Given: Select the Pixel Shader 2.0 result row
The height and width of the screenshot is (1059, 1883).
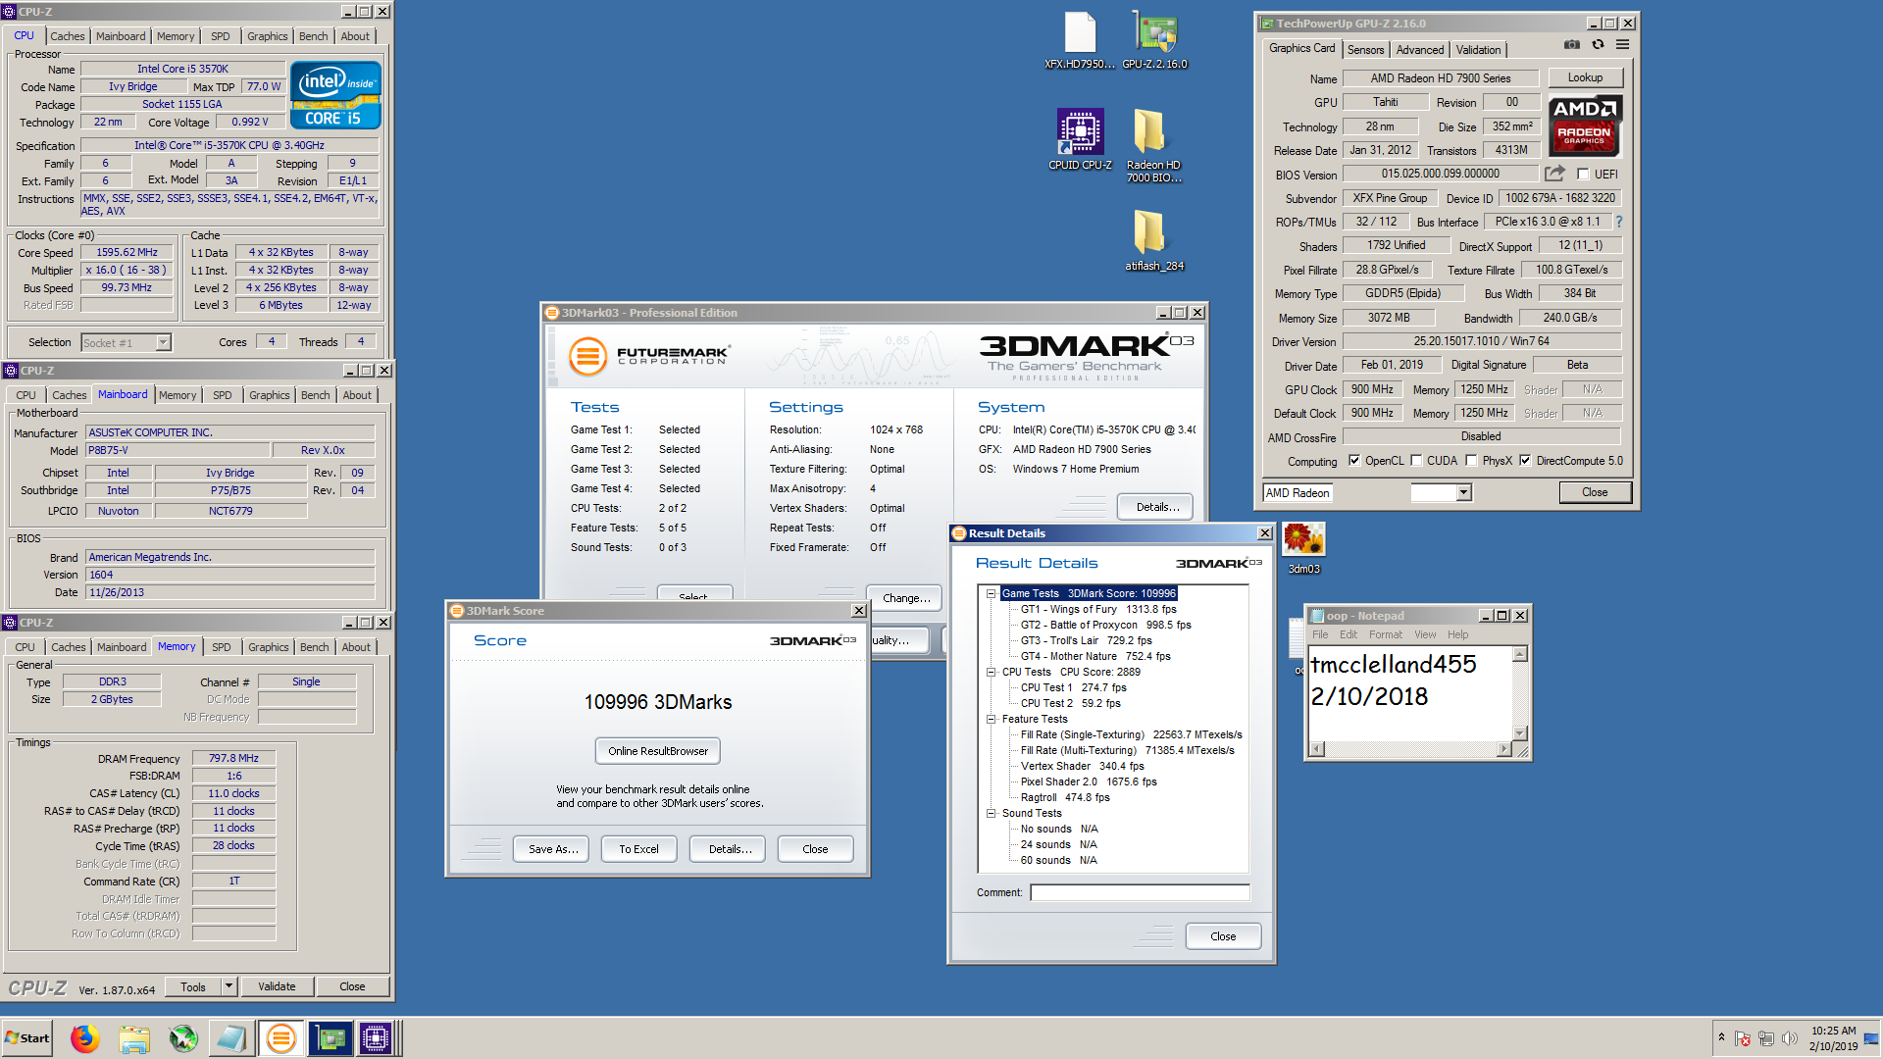Looking at the screenshot, I should (1089, 782).
